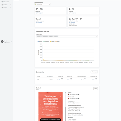This screenshot has width=121, height=121.
Task: Click the Shopify icon in Conversion metric
Action: pos(36,4)
